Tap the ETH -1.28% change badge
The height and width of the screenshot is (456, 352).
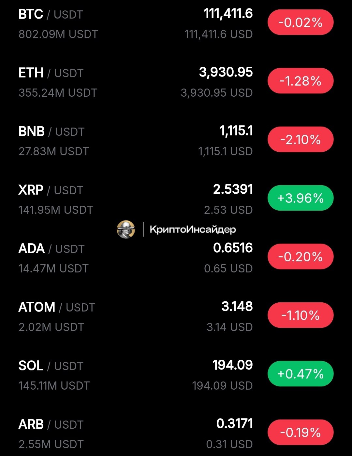pos(301,81)
